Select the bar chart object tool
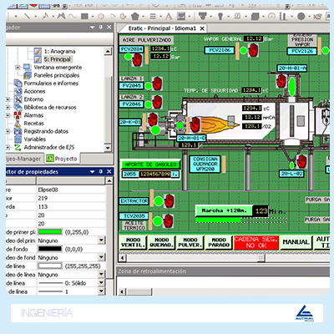This screenshot has width=334, height=334. pos(283,16)
